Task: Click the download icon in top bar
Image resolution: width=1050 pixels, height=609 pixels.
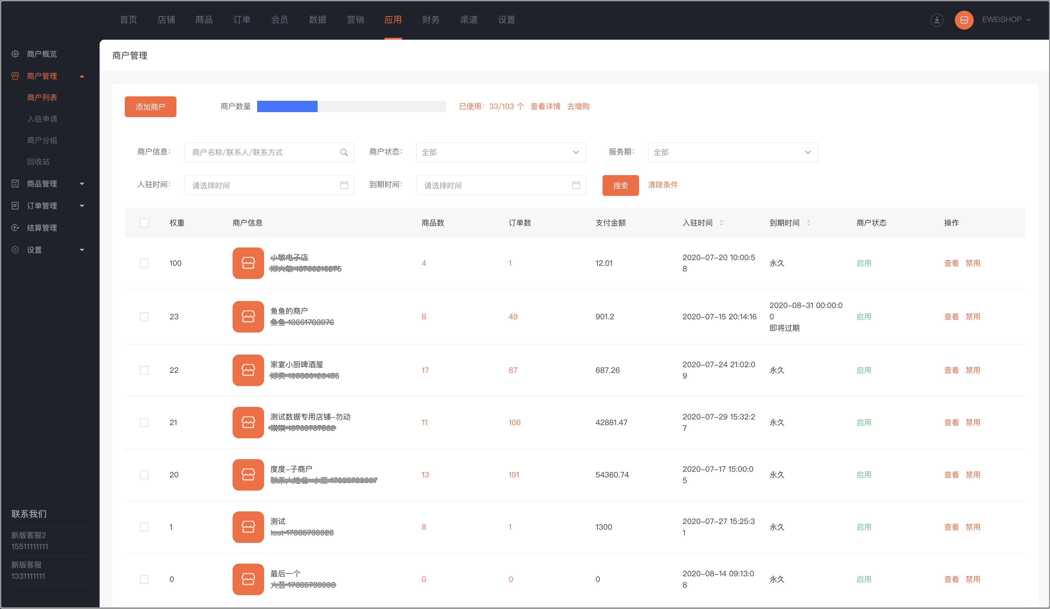Action: click(937, 20)
